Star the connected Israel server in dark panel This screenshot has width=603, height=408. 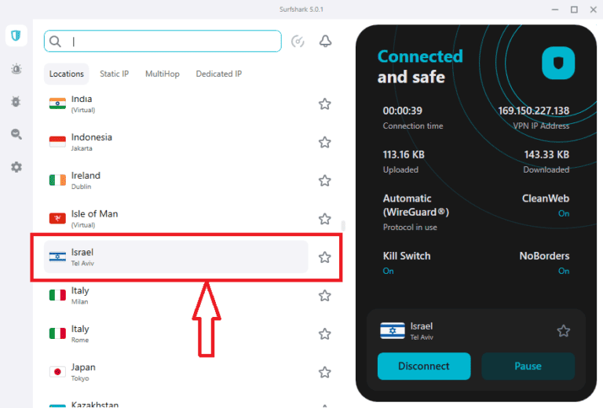click(564, 331)
